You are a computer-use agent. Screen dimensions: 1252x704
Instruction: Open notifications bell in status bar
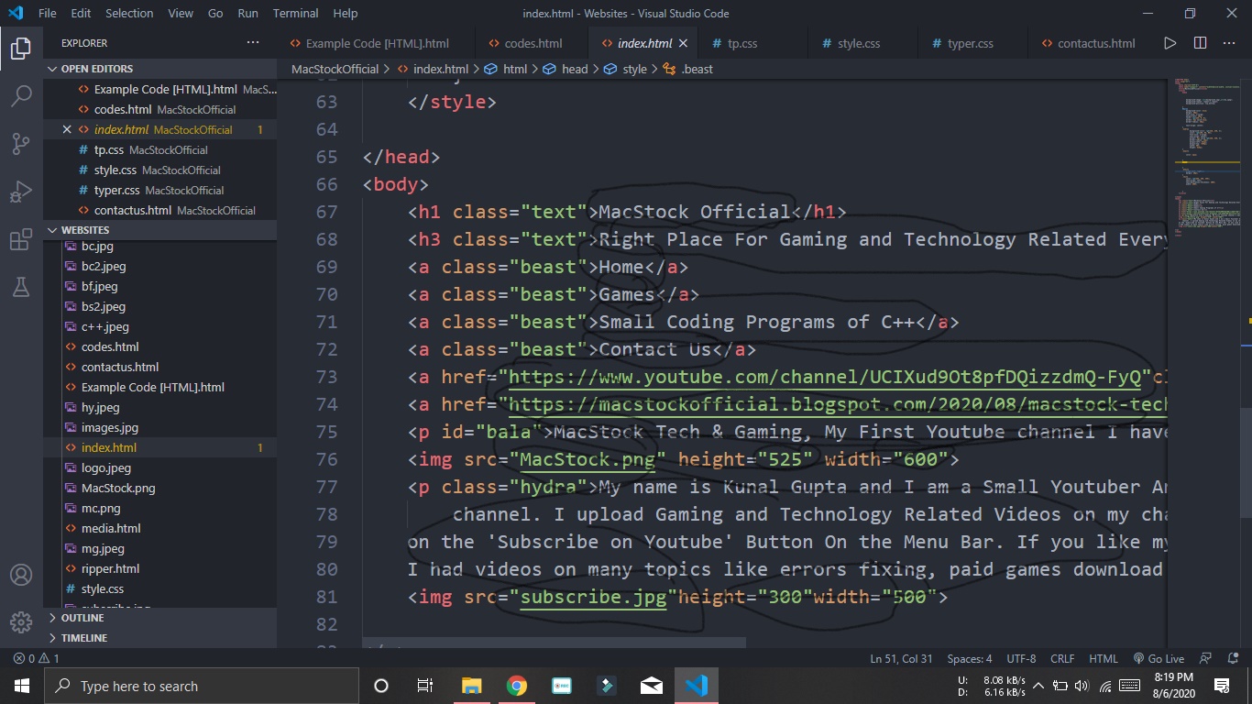[1232, 658]
